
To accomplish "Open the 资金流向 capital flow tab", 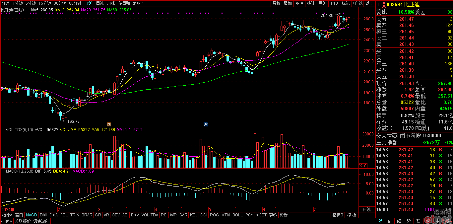I will tap(41, 221).
